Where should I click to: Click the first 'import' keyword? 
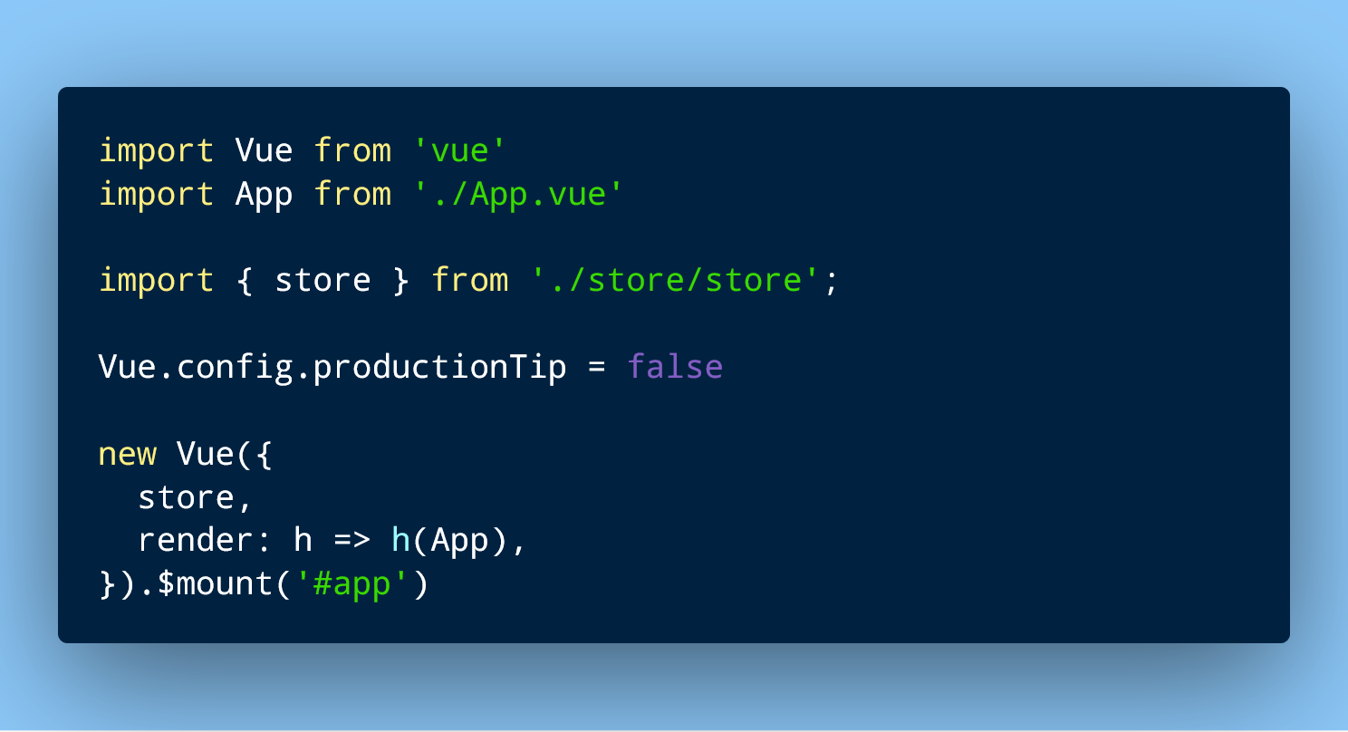coord(157,150)
